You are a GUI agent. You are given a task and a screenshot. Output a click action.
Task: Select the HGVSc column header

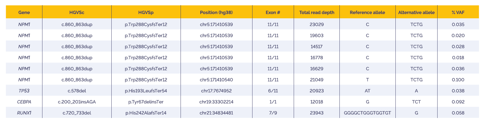(77, 12)
